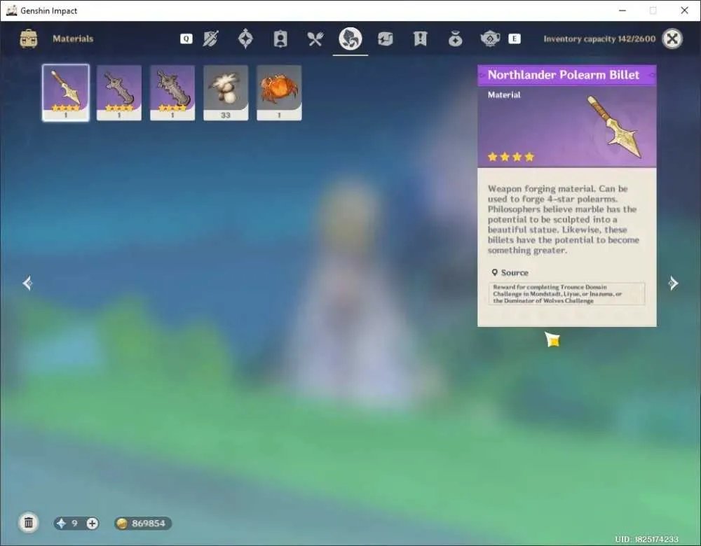Screen dimensions: 701x546
Task: Click the backpack icon beside Materials
Action: point(29,38)
